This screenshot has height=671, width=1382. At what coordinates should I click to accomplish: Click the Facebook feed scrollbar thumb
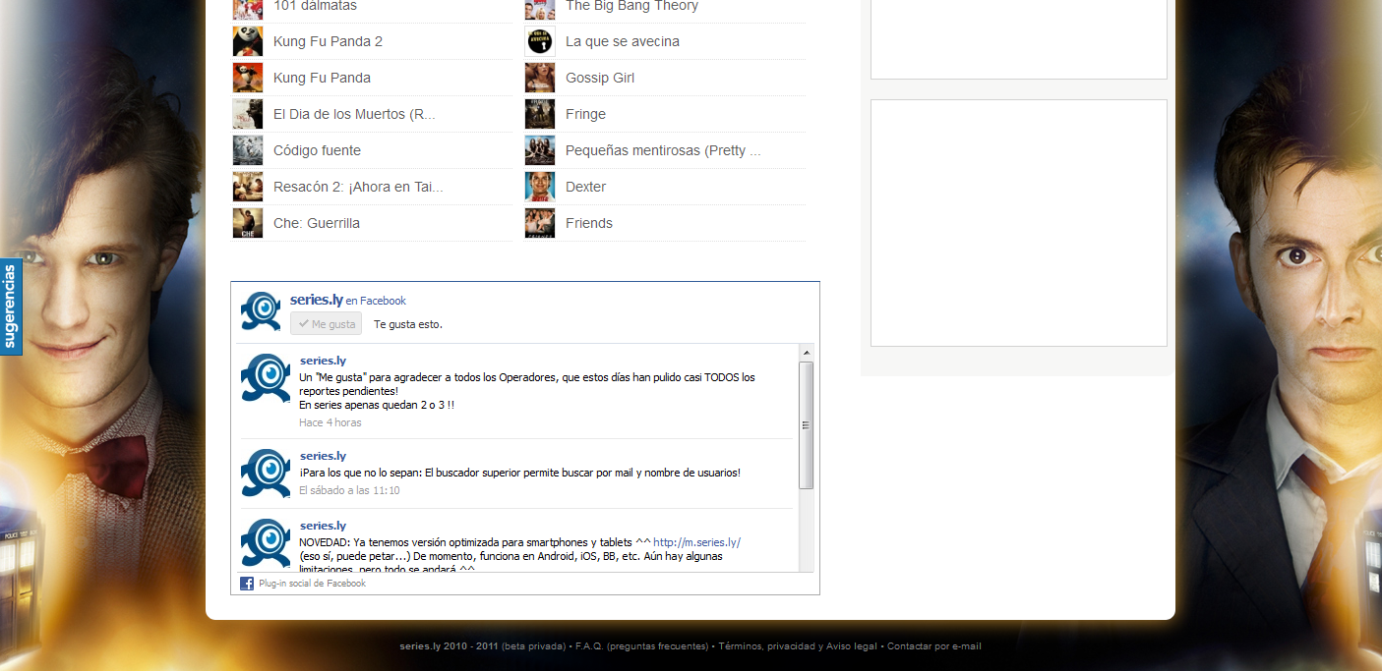tap(807, 425)
